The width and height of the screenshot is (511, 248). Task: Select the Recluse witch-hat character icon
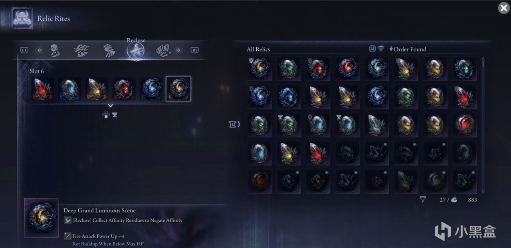tap(136, 51)
